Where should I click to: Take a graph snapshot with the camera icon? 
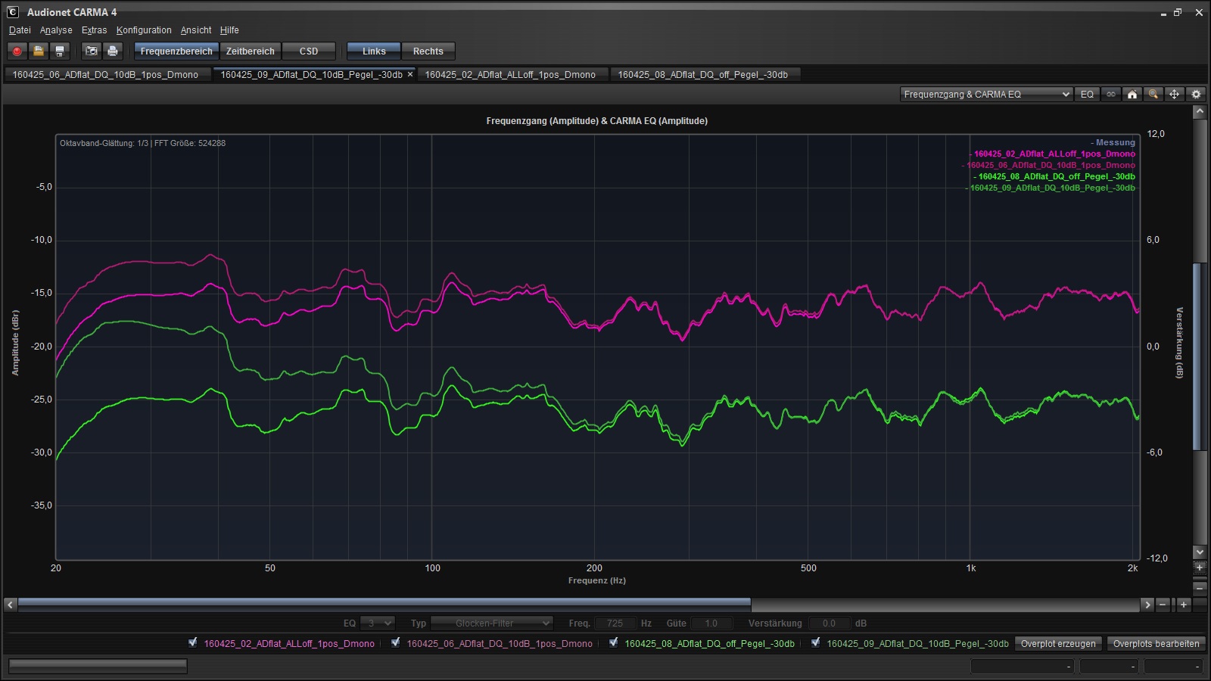point(92,51)
